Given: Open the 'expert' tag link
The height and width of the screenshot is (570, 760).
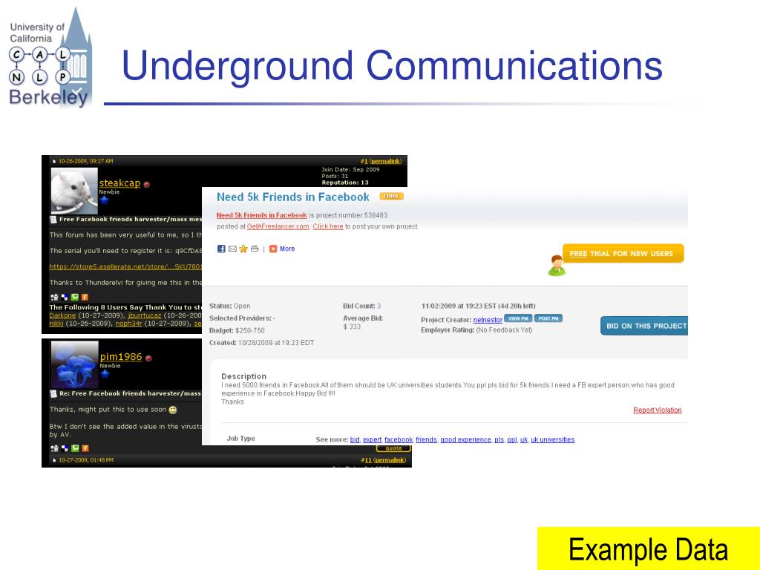Looking at the screenshot, I should [x=373, y=439].
